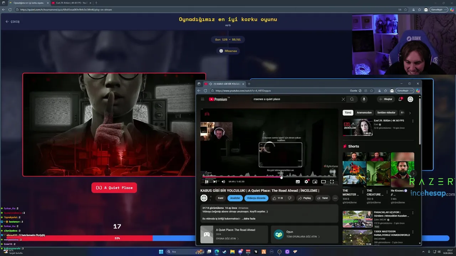
Task: Click the taskbar Ara search box
Action: 185,252
